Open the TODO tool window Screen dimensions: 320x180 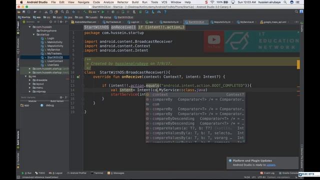tap(40, 173)
